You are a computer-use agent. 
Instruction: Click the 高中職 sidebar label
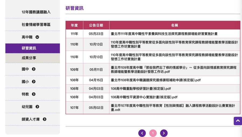[x=27, y=37]
